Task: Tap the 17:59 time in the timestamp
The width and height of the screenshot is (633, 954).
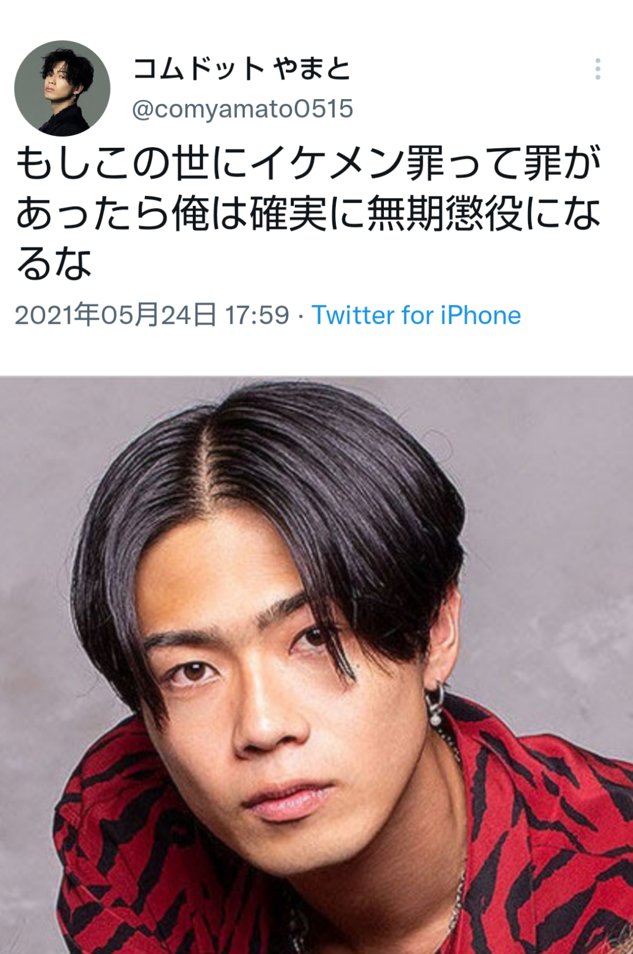Action: click(257, 315)
